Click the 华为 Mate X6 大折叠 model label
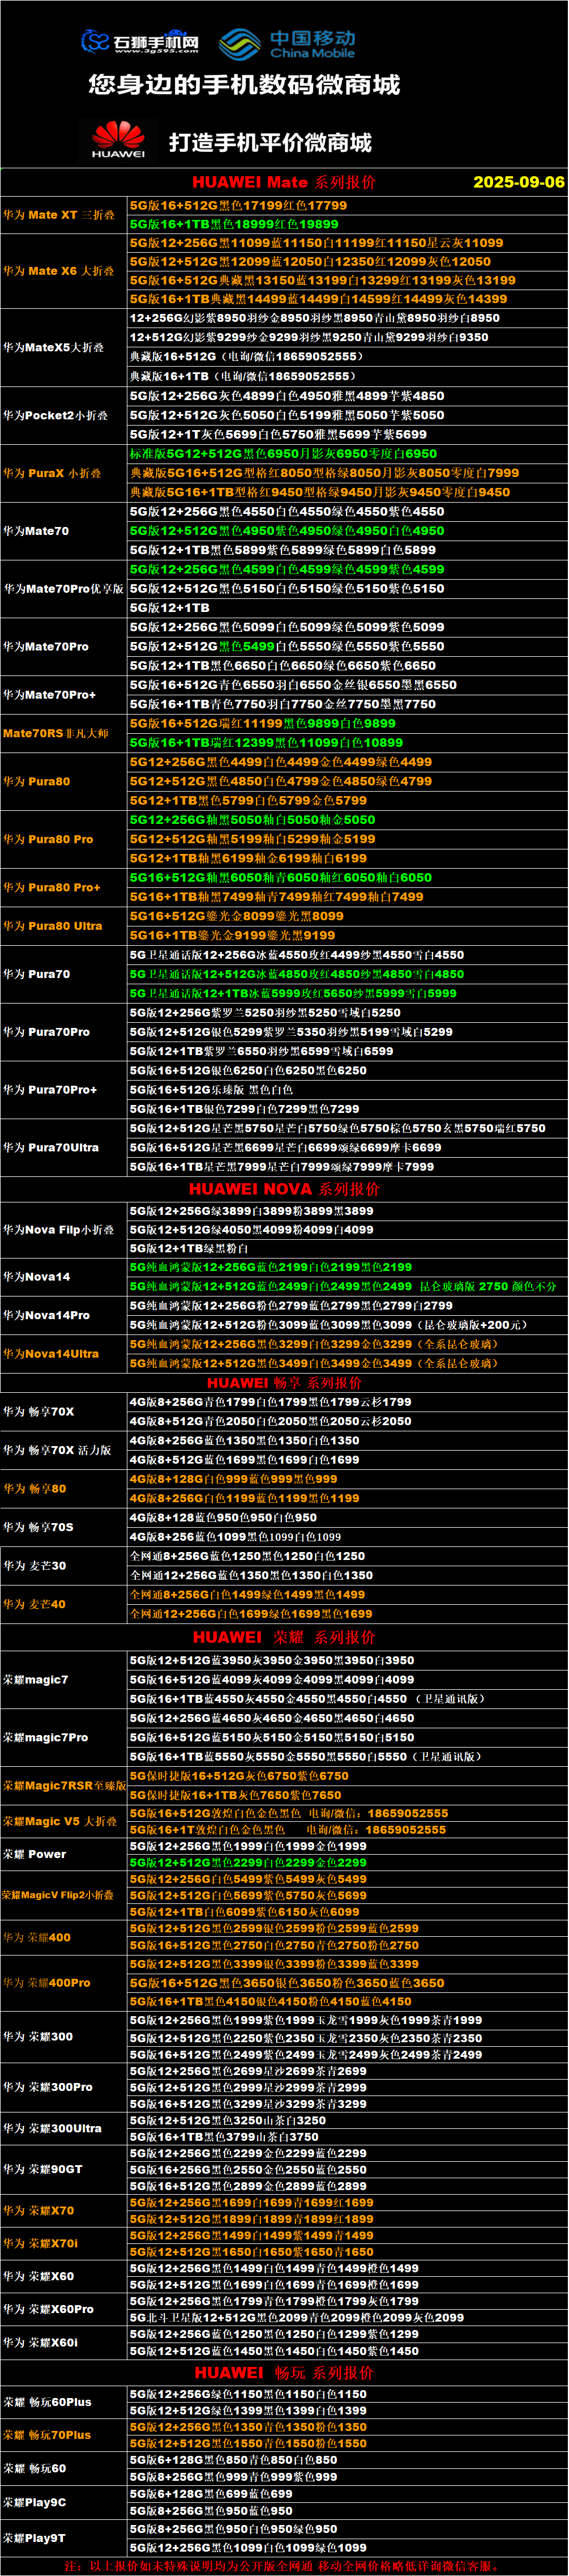The height and width of the screenshot is (2576, 569). 59,271
